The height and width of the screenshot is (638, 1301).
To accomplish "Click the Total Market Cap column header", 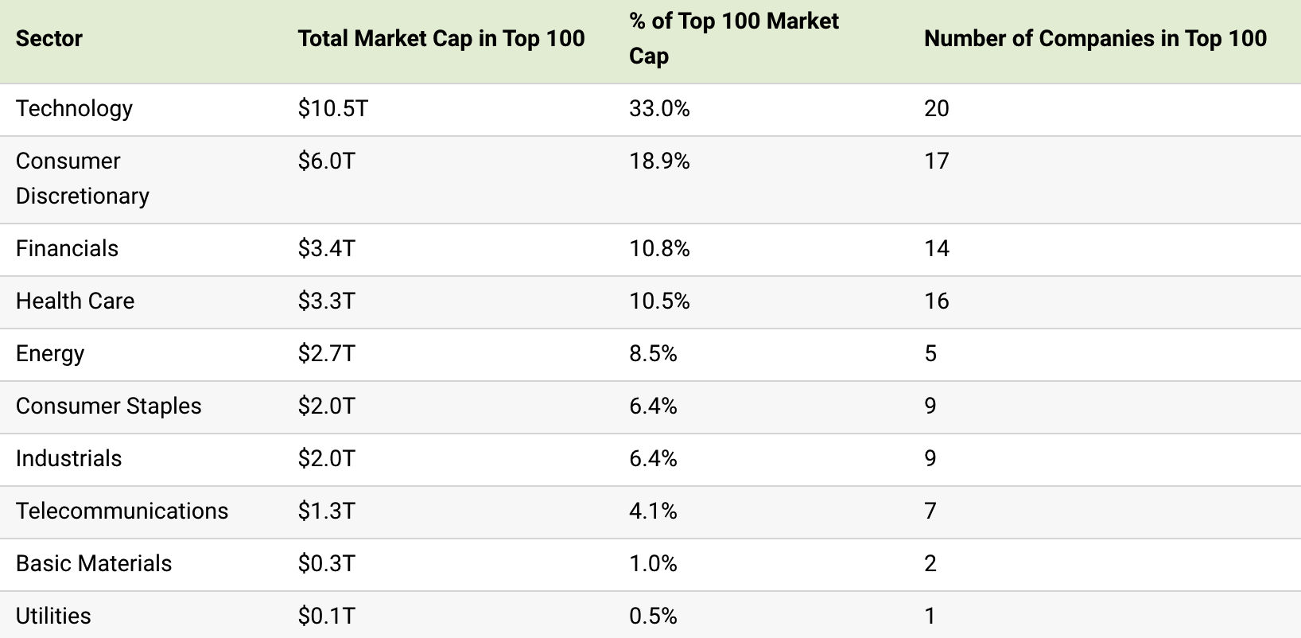I will coord(441,38).
